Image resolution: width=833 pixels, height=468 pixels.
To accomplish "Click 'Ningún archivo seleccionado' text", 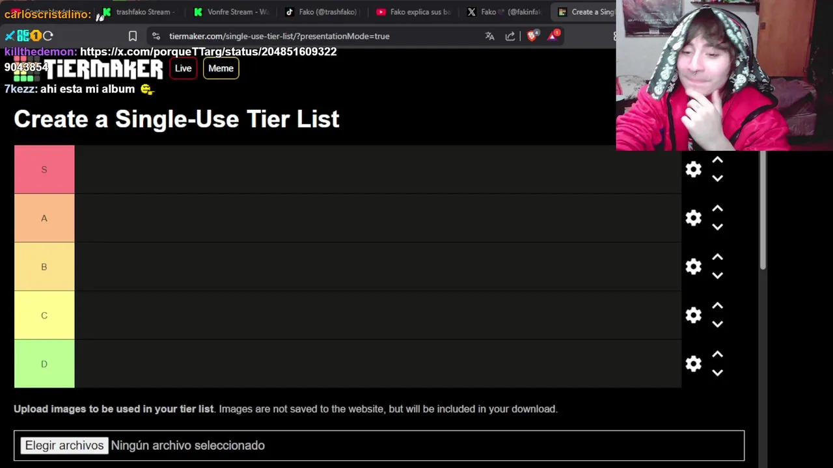I will click(x=187, y=445).
